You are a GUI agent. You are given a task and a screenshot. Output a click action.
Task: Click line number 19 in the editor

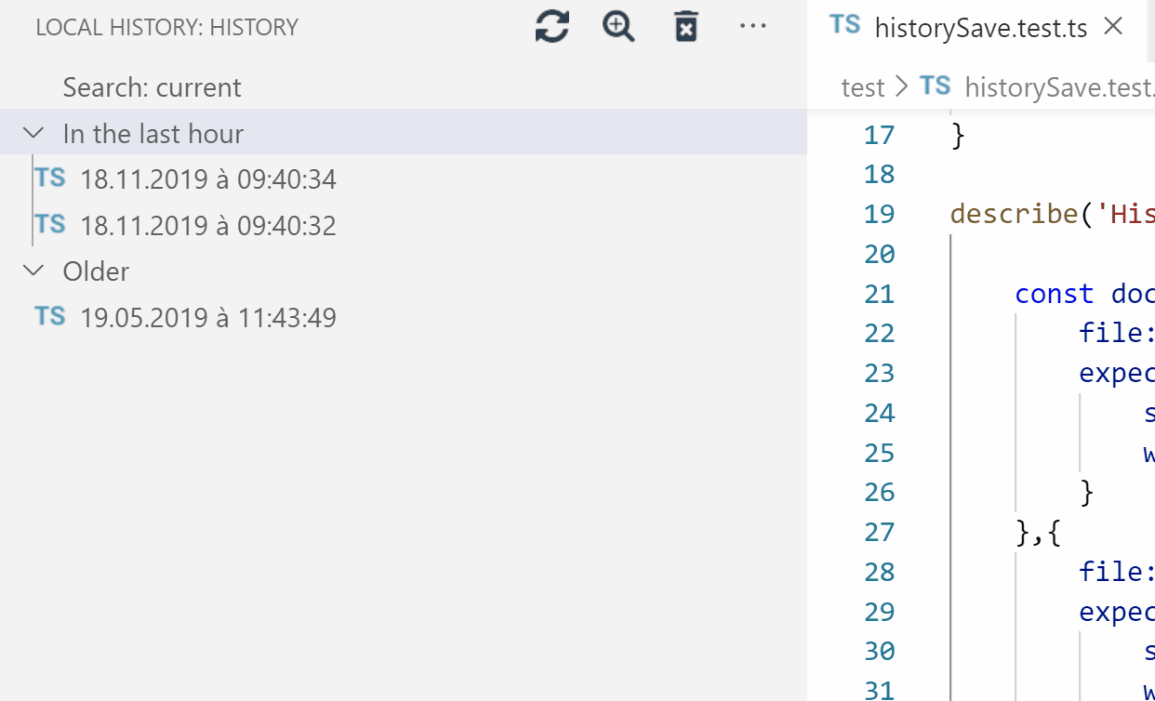[879, 214]
